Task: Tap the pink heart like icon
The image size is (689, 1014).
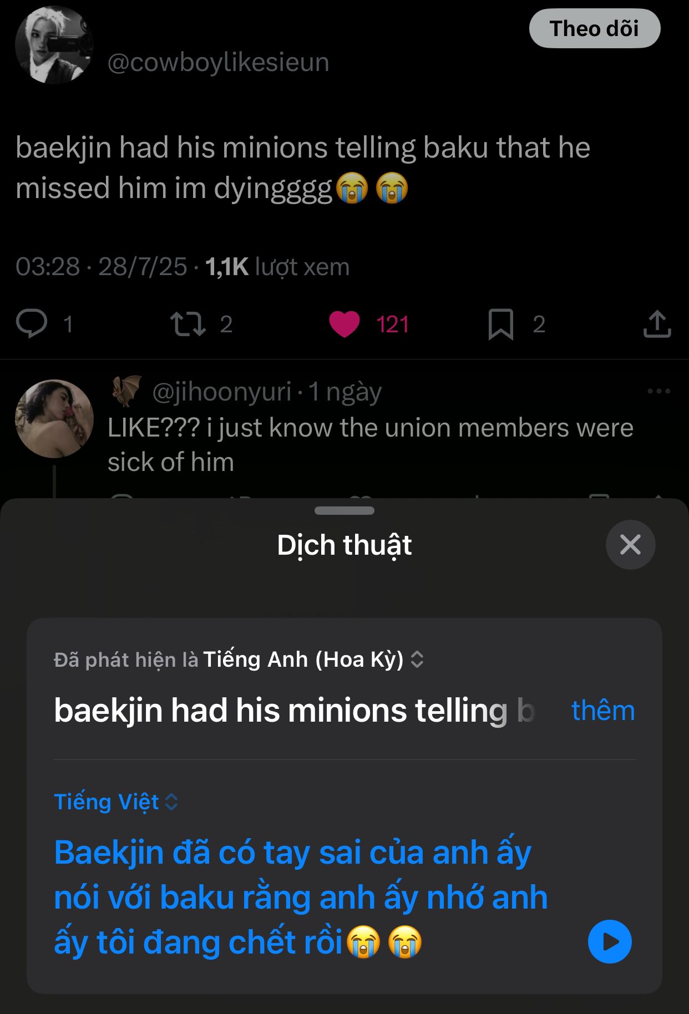Action: coord(344,324)
